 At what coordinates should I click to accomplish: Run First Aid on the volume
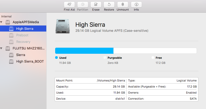[69, 5]
